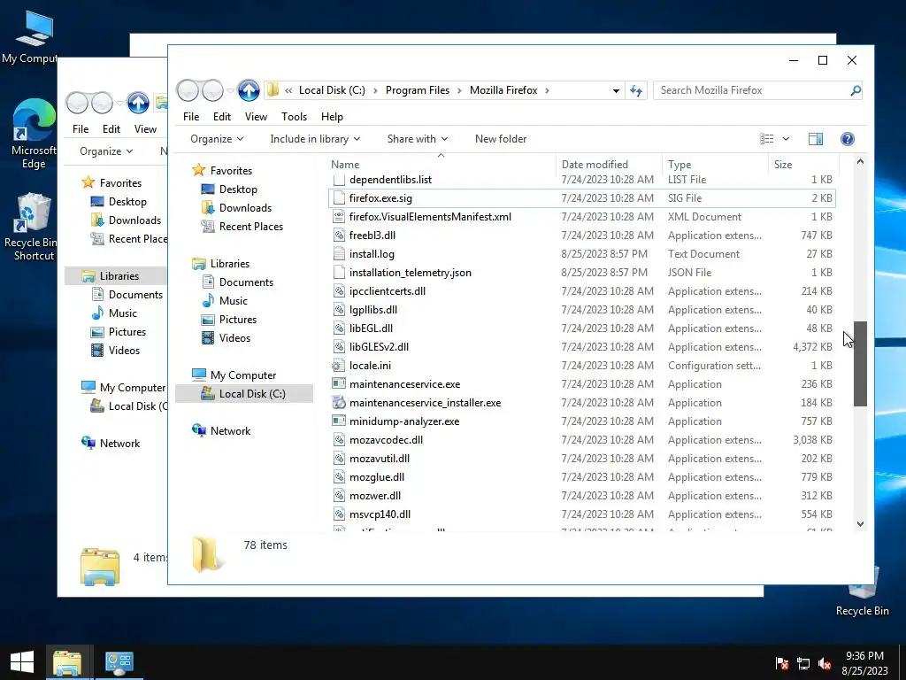Click the locale.ini file icon
The image size is (906, 680).
pos(339,366)
